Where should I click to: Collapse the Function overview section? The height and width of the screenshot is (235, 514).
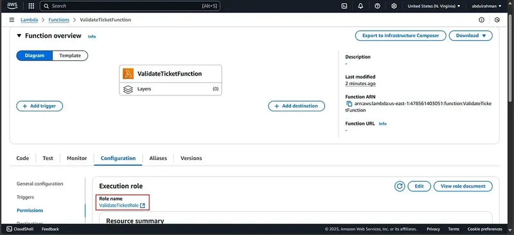click(x=19, y=36)
